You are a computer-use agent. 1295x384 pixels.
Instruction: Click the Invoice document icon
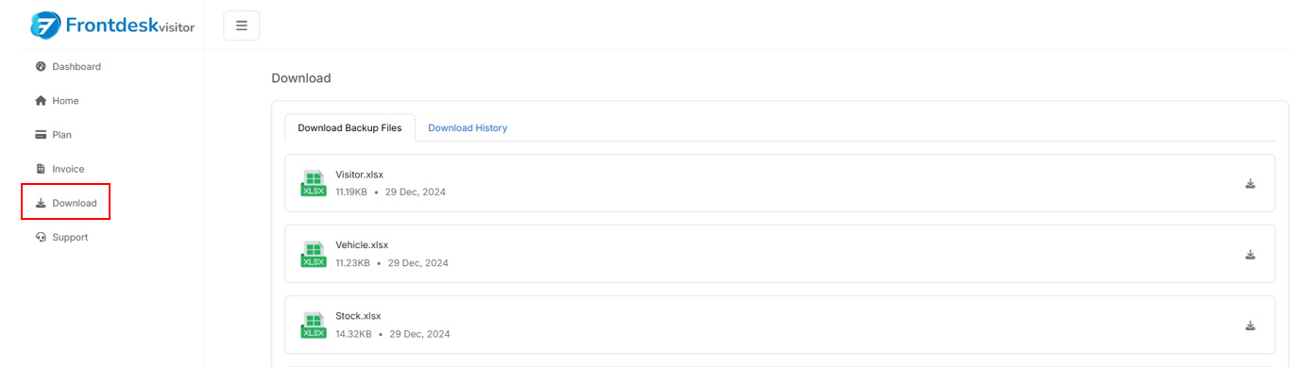click(x=41, y=169)
